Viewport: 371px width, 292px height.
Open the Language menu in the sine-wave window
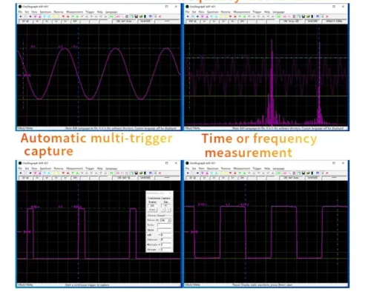tap(111, 12)
